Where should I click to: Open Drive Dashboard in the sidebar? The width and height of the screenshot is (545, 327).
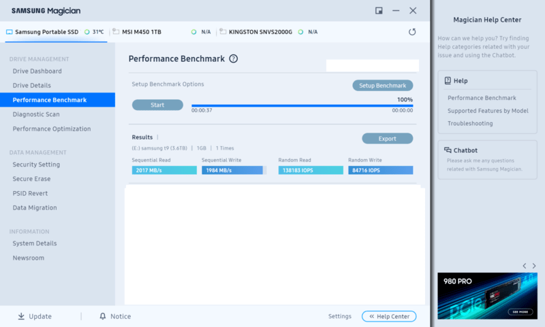(x=37, y=71)
